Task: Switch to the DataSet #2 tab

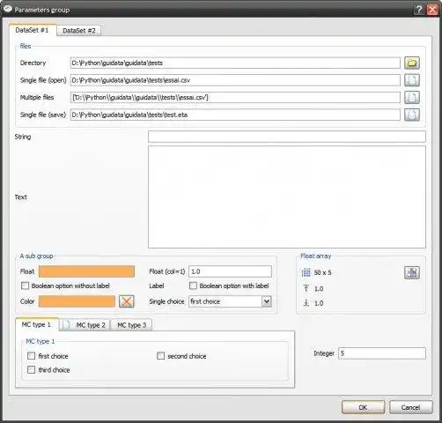Action: coord(79,31)
